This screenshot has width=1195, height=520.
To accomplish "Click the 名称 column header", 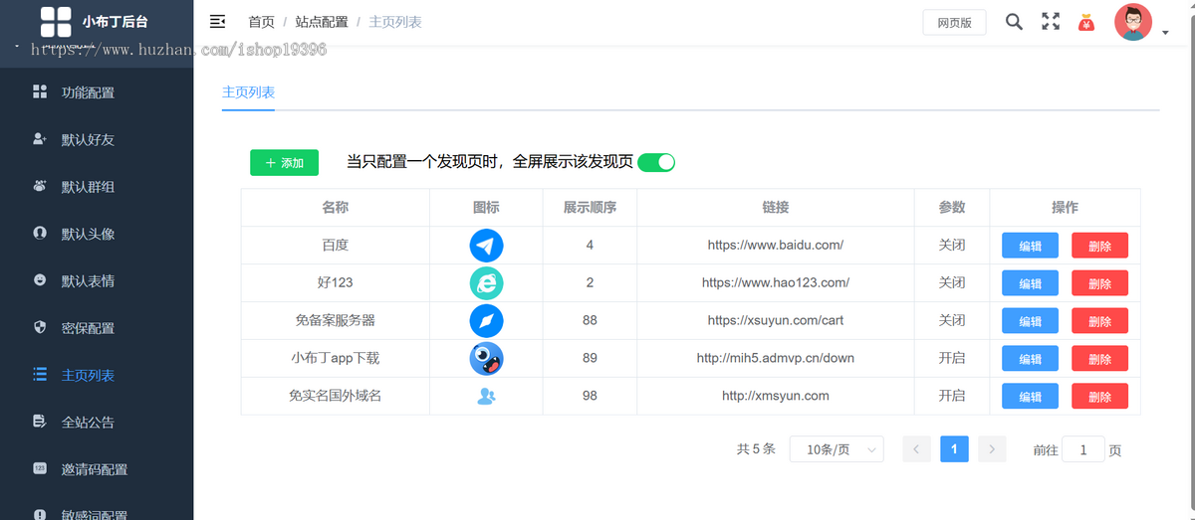I will [336, 208].
